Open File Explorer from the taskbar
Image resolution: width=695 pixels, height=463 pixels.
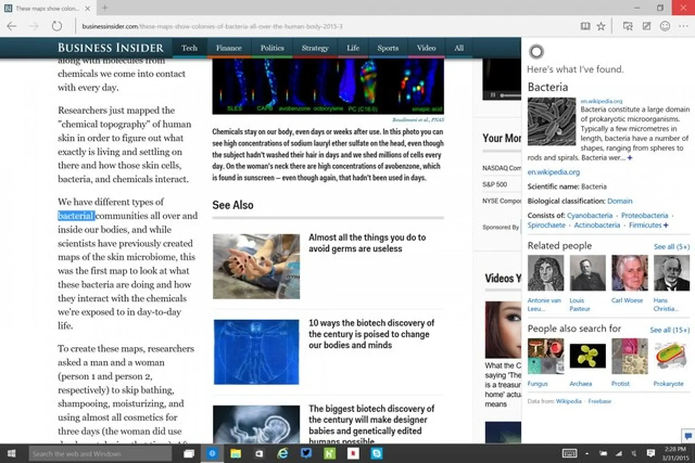tap(236, 453)
